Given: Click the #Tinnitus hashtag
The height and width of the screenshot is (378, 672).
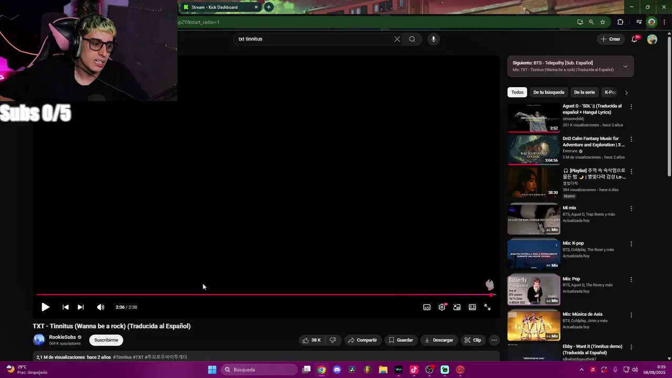Looking at the screenshot, I should (122, 357).
